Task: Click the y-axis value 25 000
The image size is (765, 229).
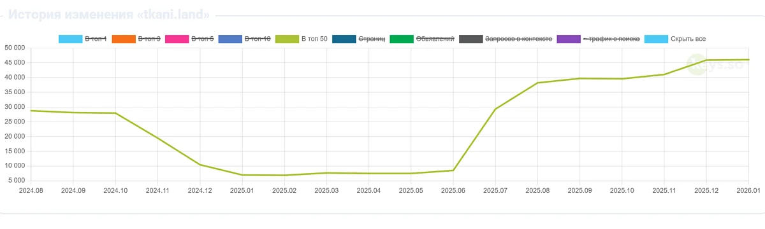Action: pyautogui.click(x=15, y=121)
